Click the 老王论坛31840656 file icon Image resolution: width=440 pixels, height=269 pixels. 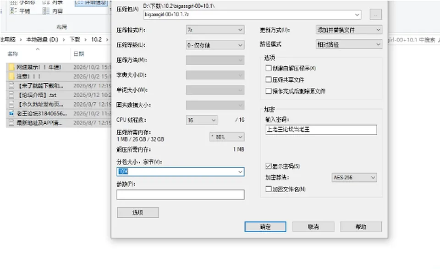[x=11, y=113]
